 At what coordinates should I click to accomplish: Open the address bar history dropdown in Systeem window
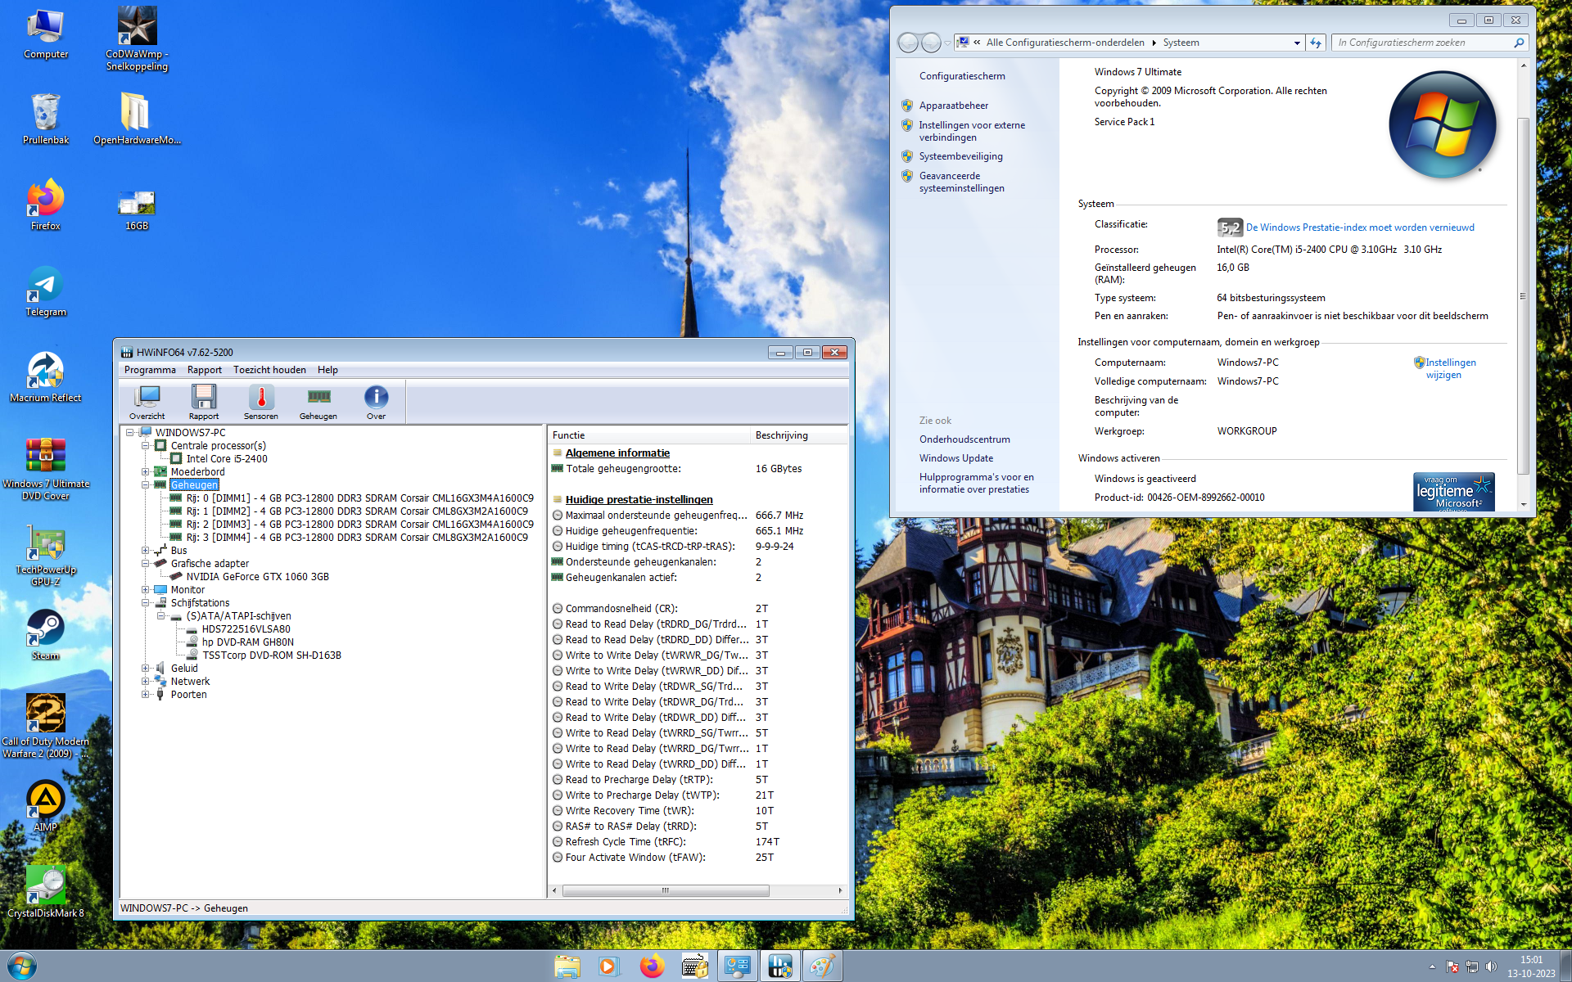click(x=1297, y=43)
